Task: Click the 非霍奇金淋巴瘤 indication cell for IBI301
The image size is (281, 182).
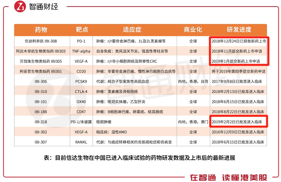Action: 136,71
